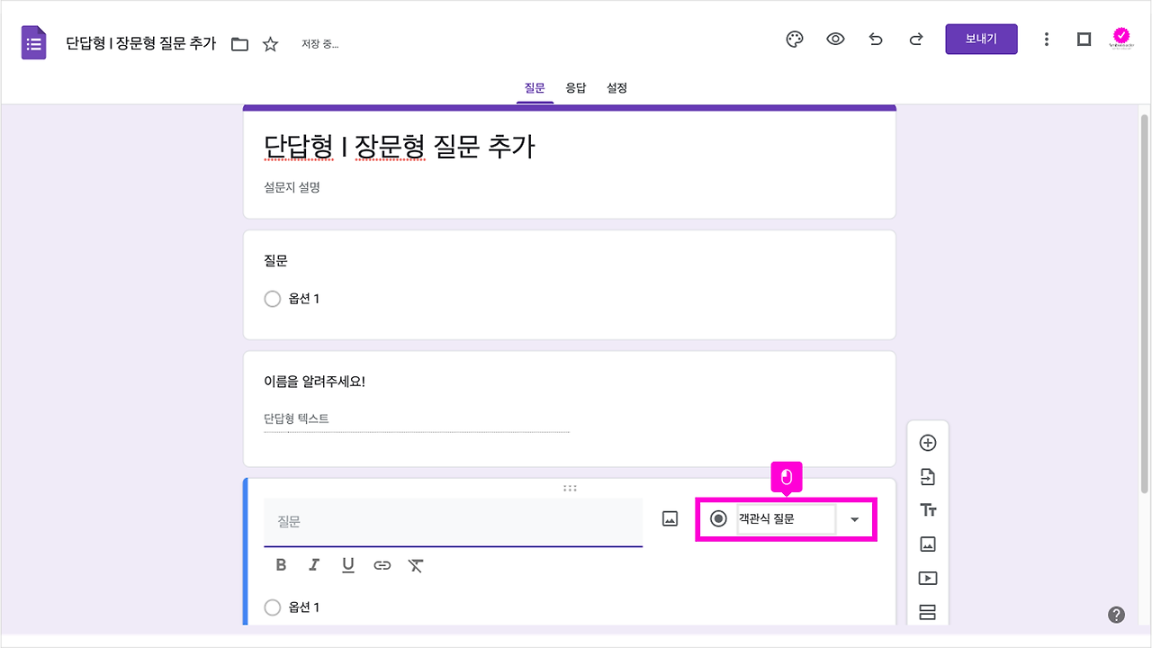Open the more options three-dot menu
This screenshot has height=648, width=1152.
[x=1047, y=39]
